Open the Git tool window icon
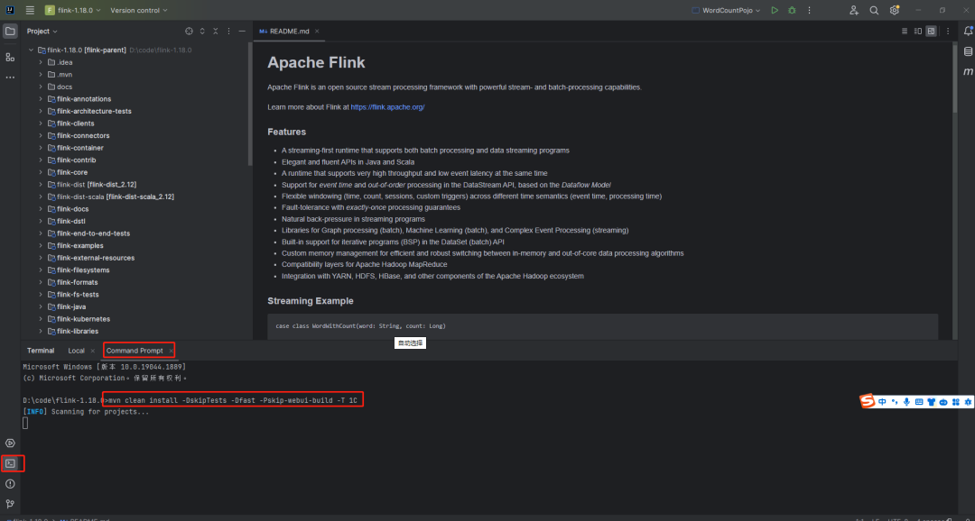 click(10, 504)
